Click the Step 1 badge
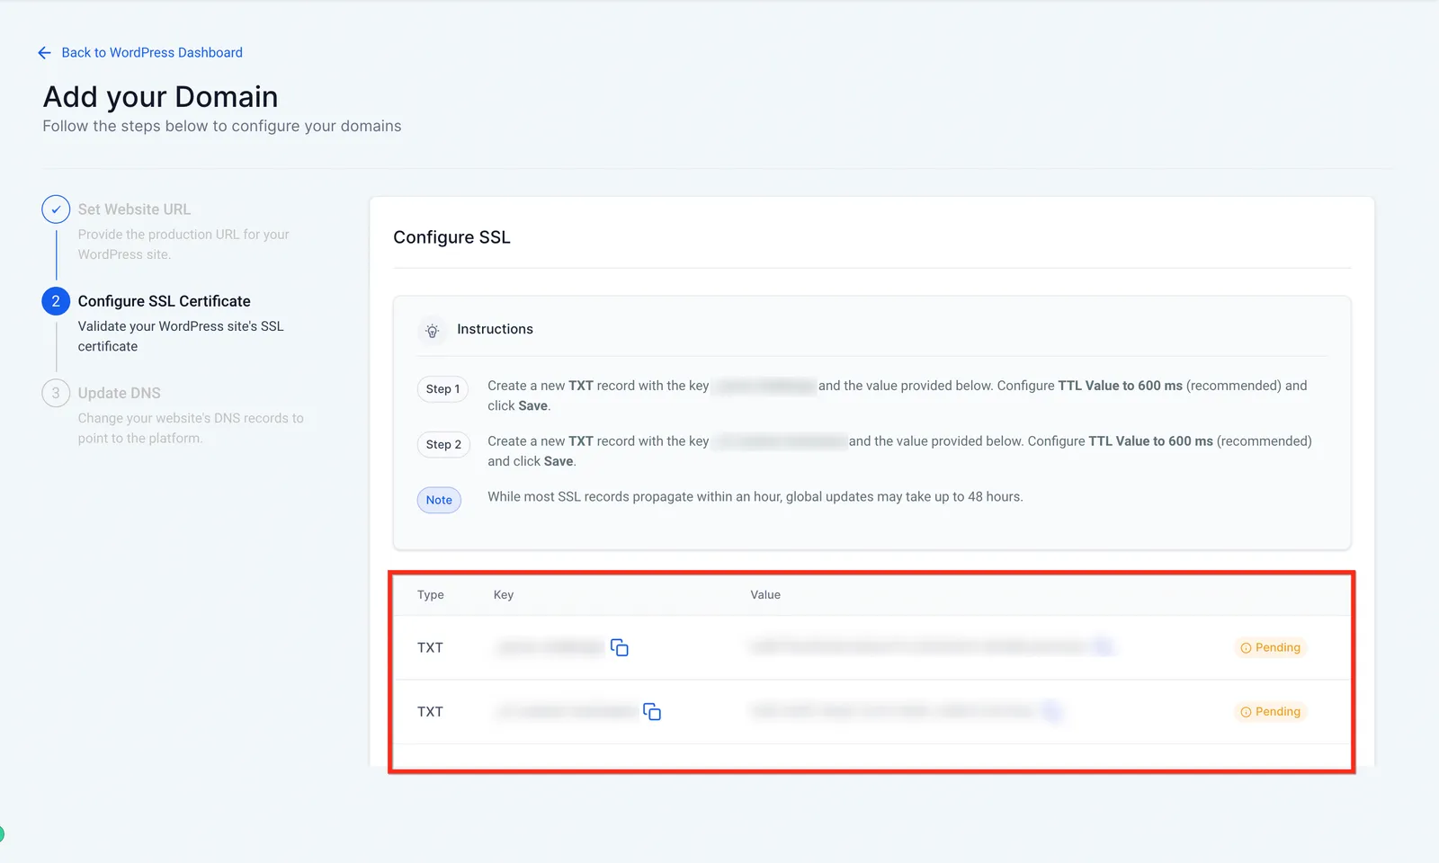The width and height of the screenshot is (1439, 863). (442, 389)
